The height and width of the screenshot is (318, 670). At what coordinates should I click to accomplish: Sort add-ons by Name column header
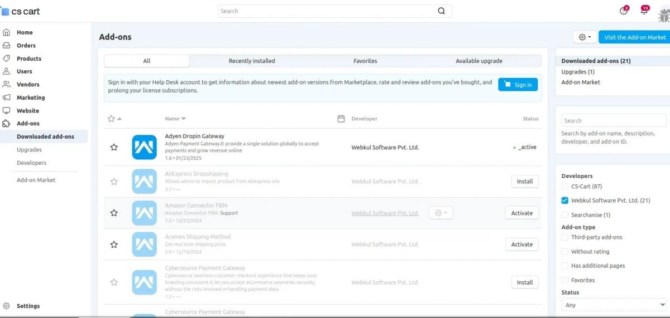click(x=175, y=119)
